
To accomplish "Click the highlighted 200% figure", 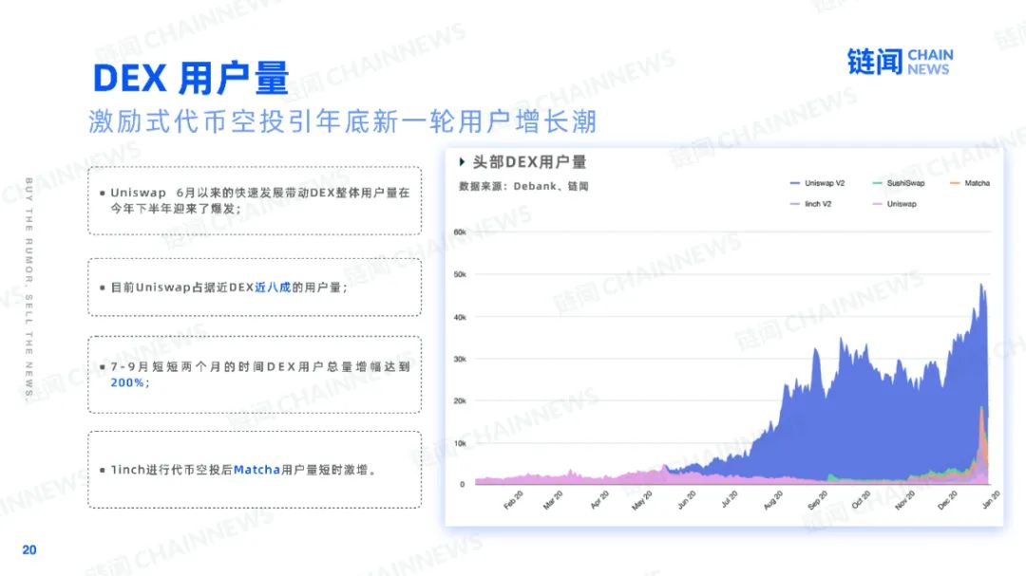I will [x=127, y=382].
